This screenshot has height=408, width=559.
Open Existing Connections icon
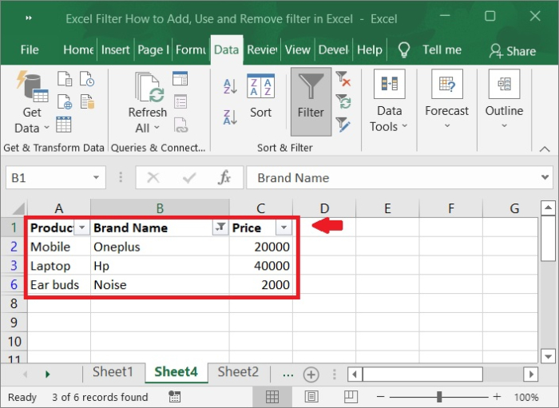87,101
